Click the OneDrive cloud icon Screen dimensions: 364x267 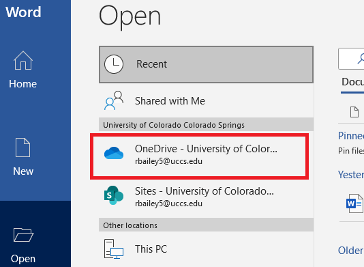click(x=114, y=153)
